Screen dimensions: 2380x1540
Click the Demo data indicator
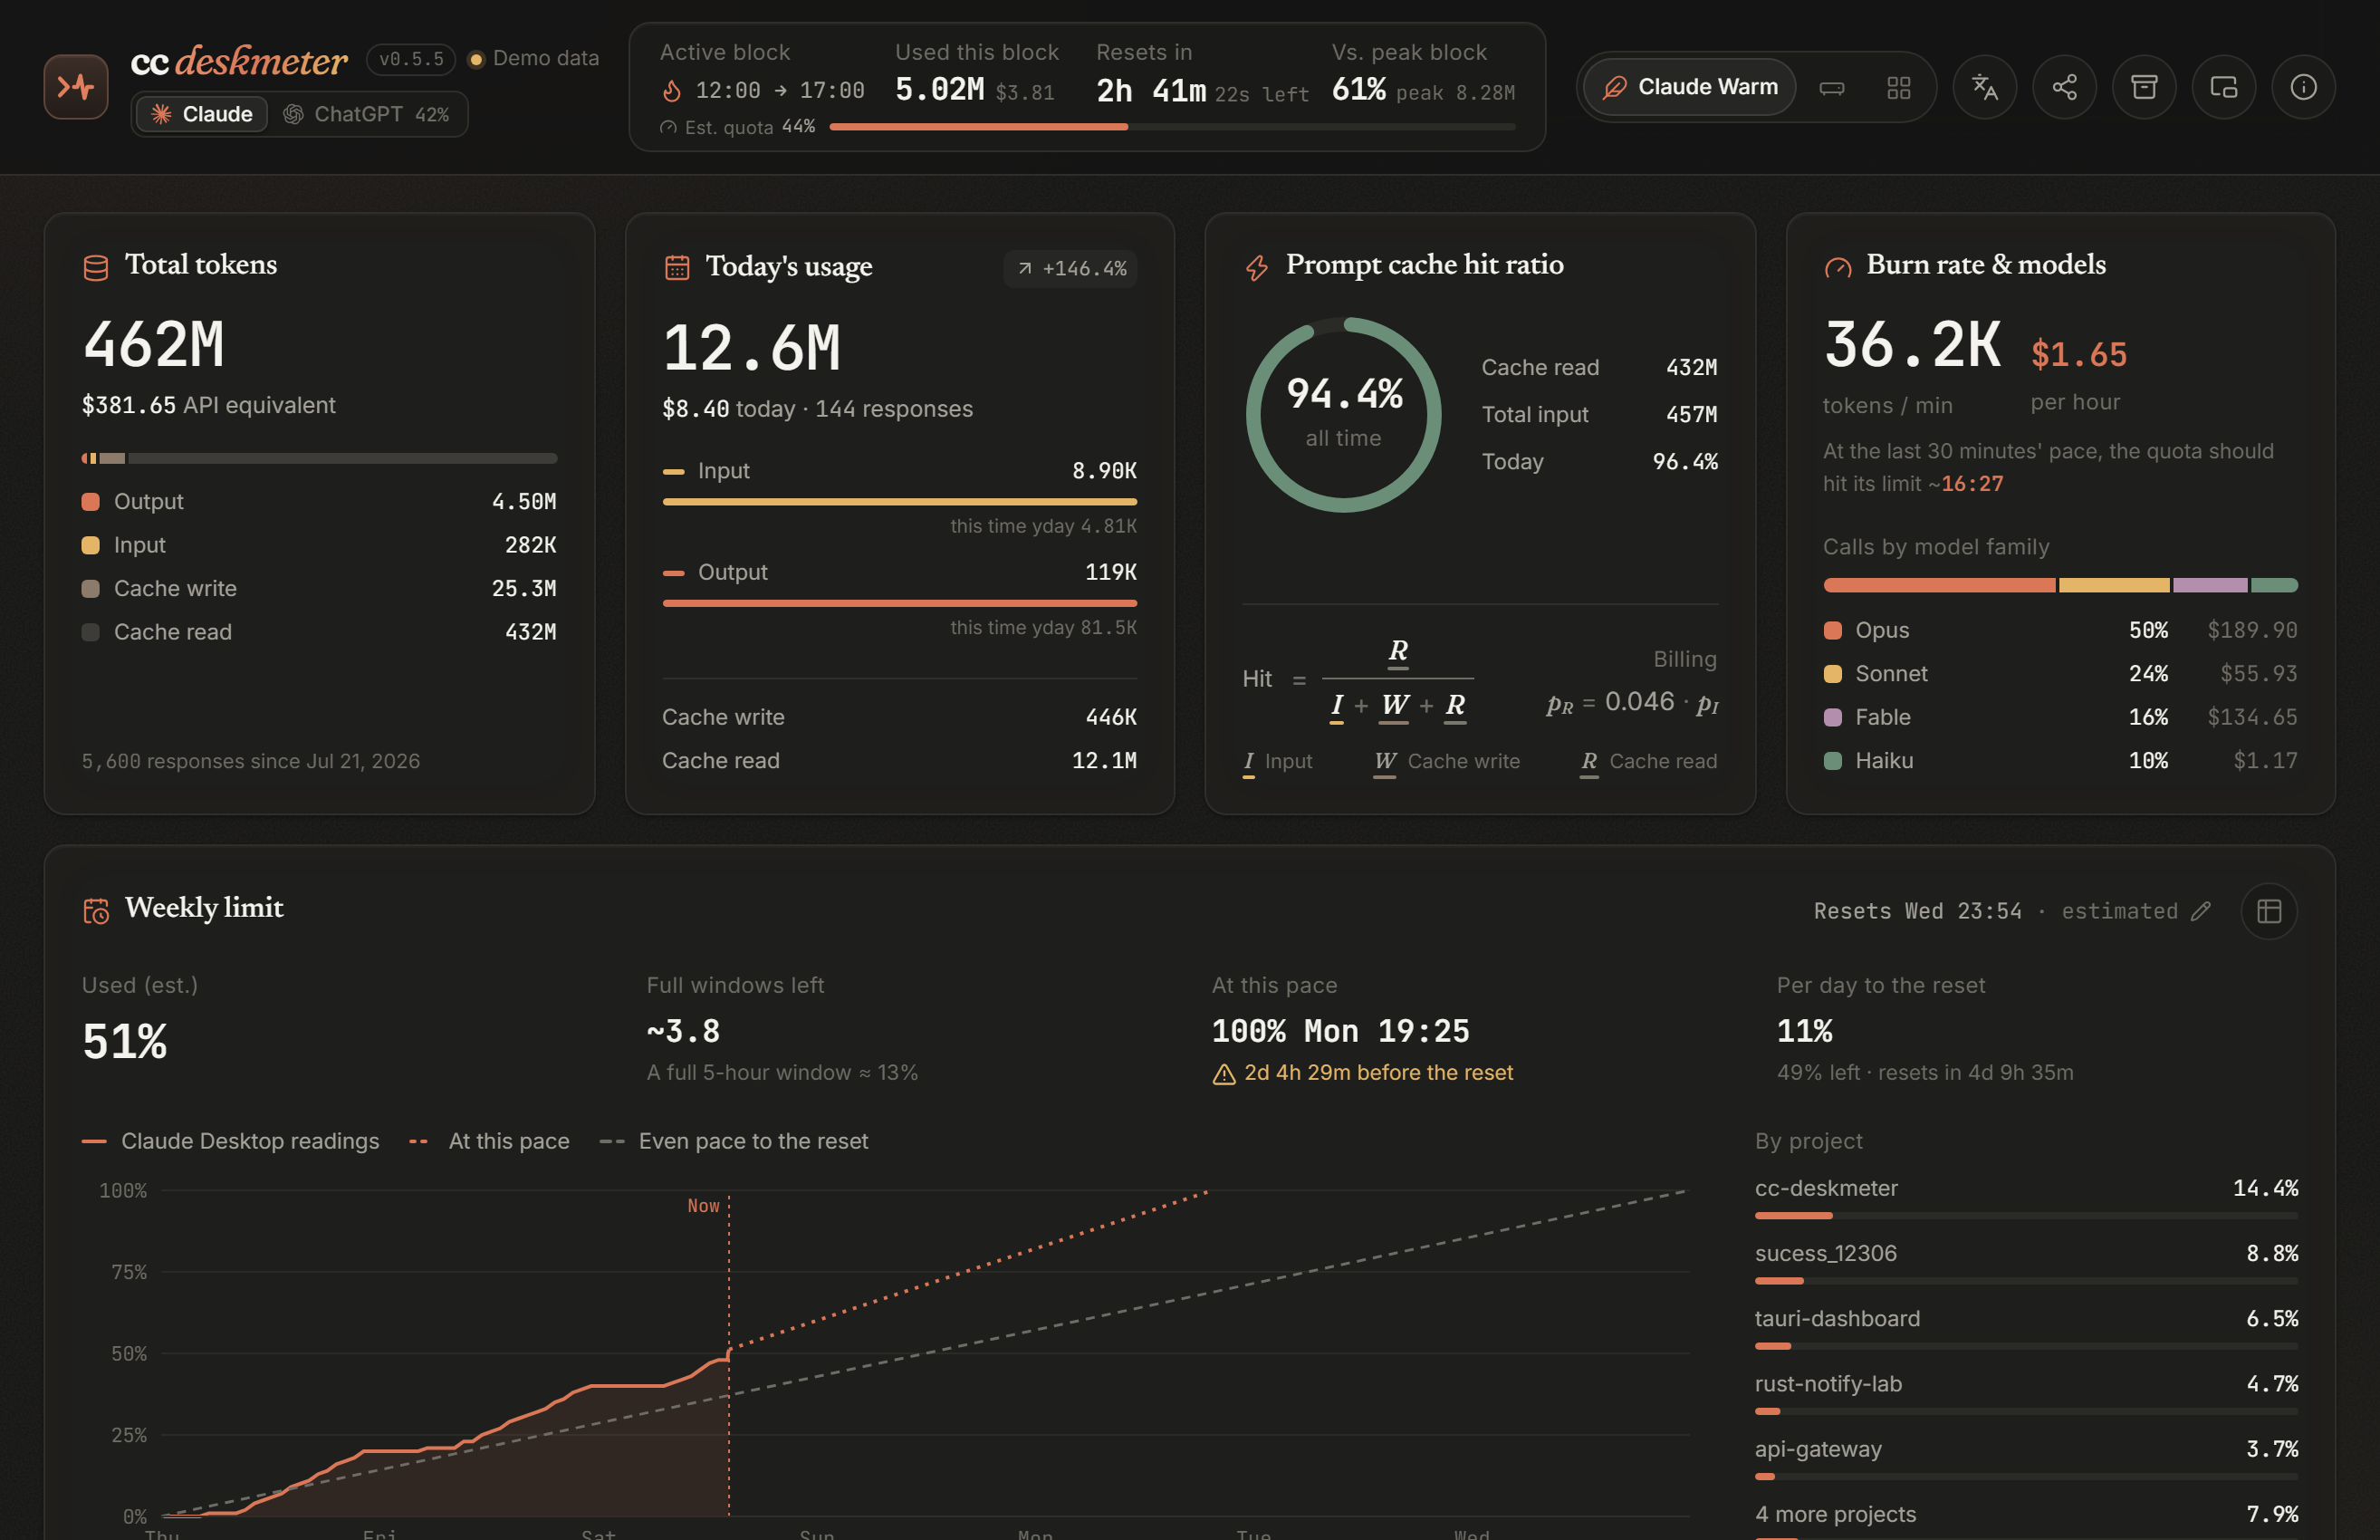click(x=533, y=59)
